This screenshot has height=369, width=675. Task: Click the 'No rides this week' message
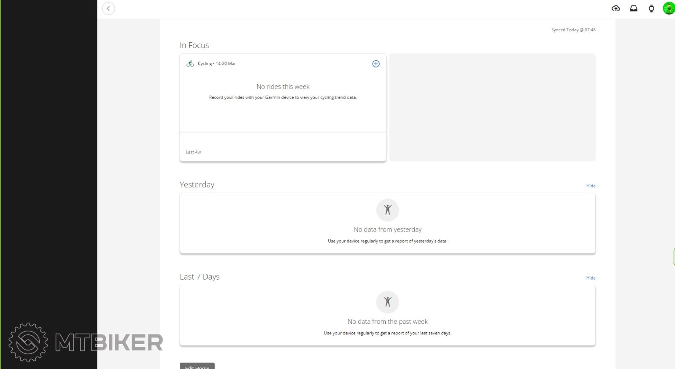pos(283,86)
